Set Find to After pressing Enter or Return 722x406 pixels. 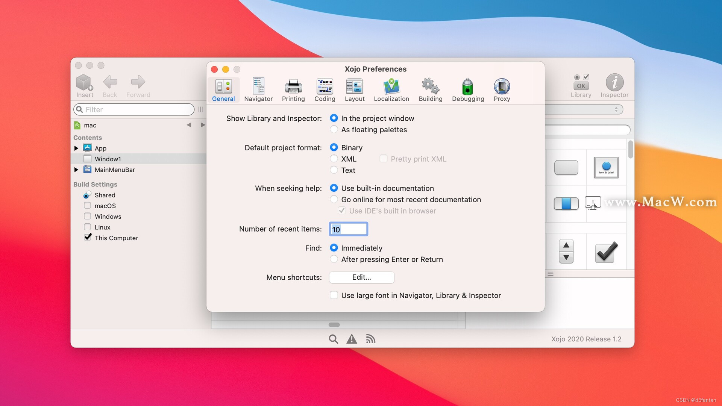click(x=334, y=259)
